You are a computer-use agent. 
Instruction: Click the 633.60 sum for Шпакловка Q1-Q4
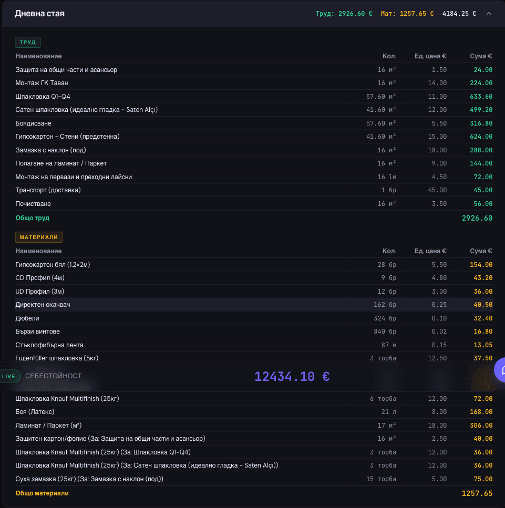coord(481,97)
